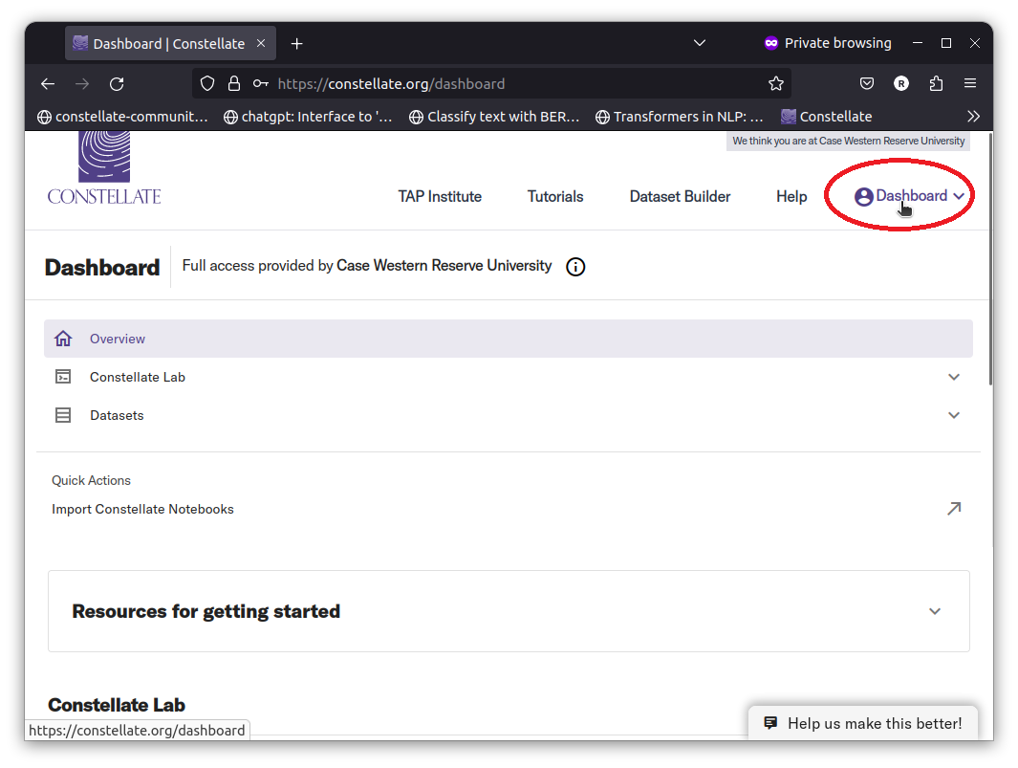This screenshot has height=768, width=1018.
Task: Switch to the Dashboard | Constellate browser tab
Action: pyautogui.click(x=170, y=44)
